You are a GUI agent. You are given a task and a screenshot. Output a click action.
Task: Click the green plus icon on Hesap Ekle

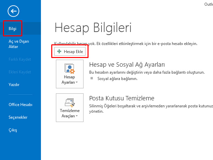(x=59, y=52)
